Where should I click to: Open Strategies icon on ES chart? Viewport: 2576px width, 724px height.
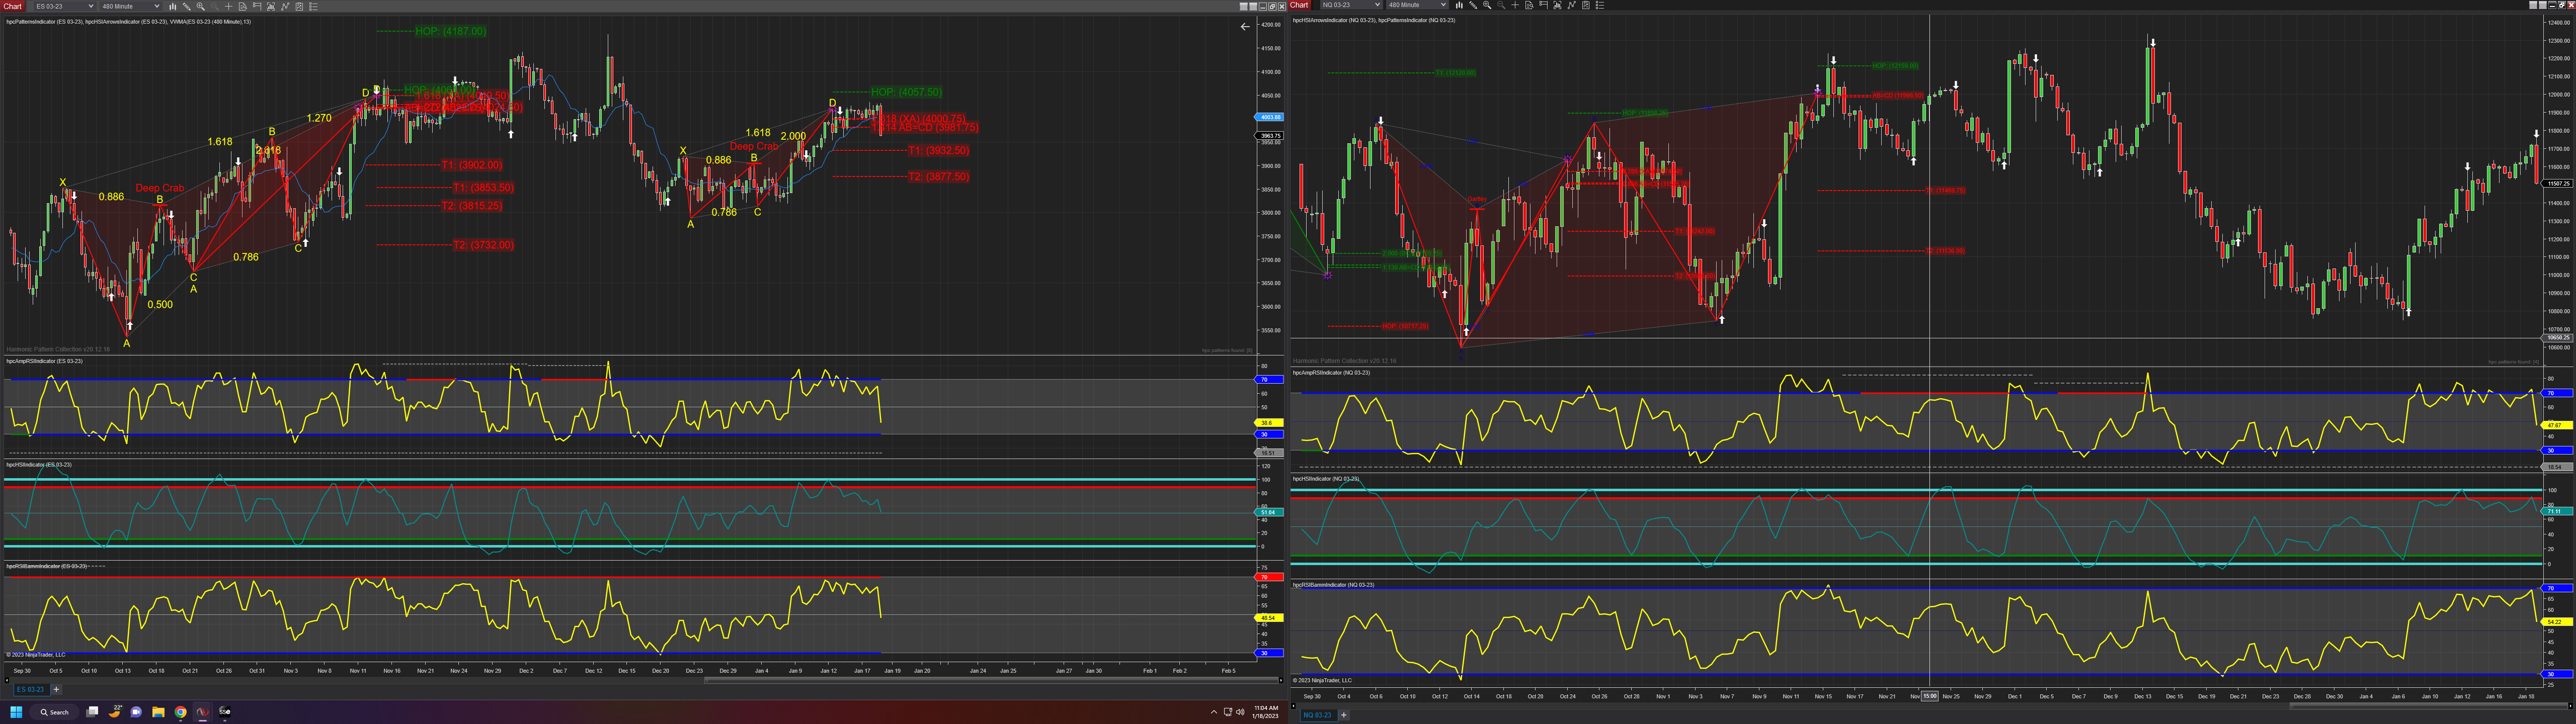click(299, 6)
